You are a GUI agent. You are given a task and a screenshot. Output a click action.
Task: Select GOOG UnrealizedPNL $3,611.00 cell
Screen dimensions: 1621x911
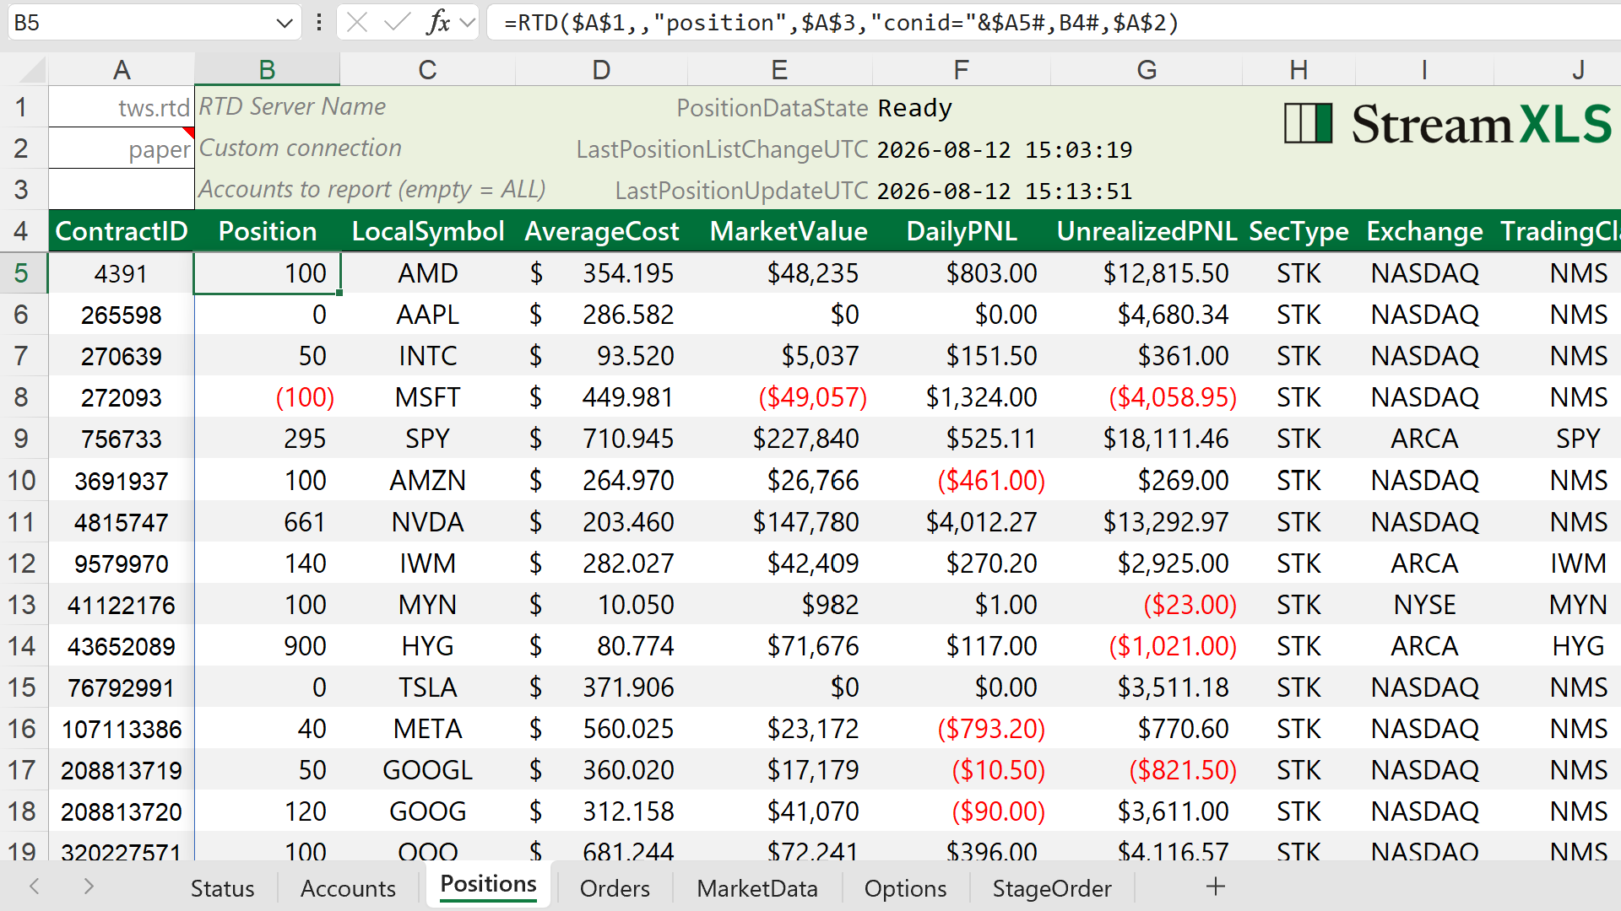point(1147,811)
